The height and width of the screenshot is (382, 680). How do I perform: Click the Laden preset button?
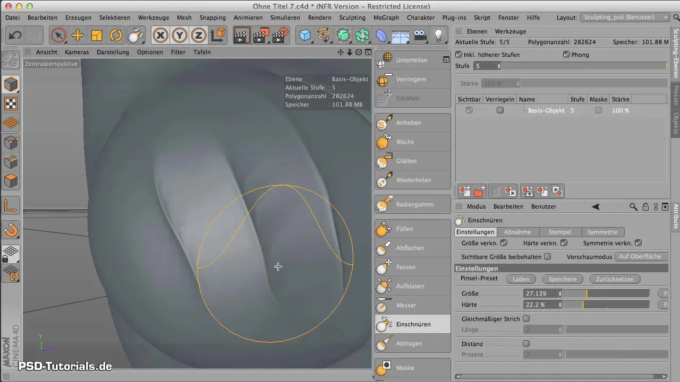(521, 279)
